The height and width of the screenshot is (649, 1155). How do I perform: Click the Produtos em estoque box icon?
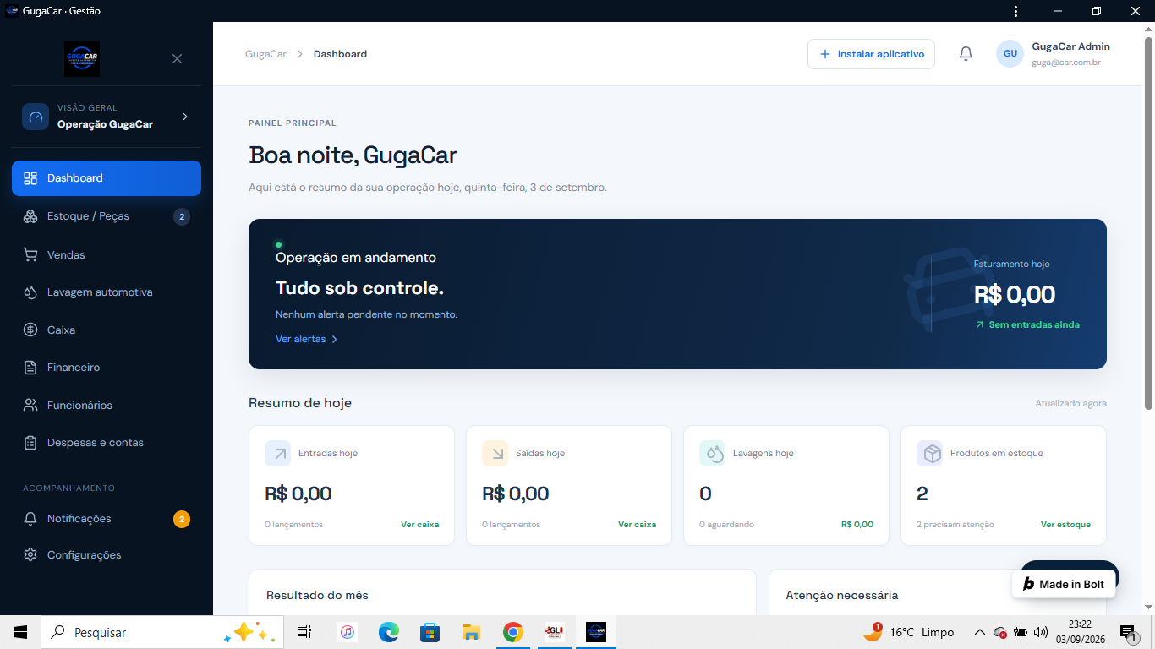(x=929, y=454)
